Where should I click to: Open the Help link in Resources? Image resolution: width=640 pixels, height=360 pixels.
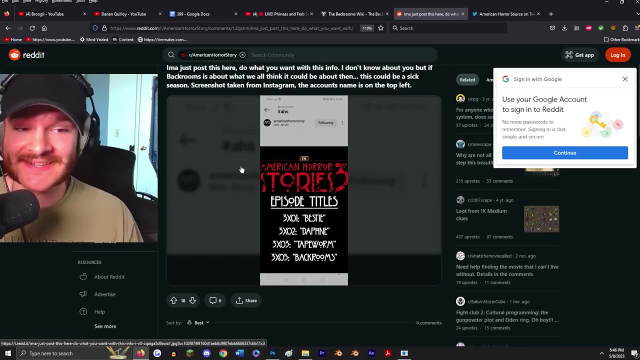point(99,311)
